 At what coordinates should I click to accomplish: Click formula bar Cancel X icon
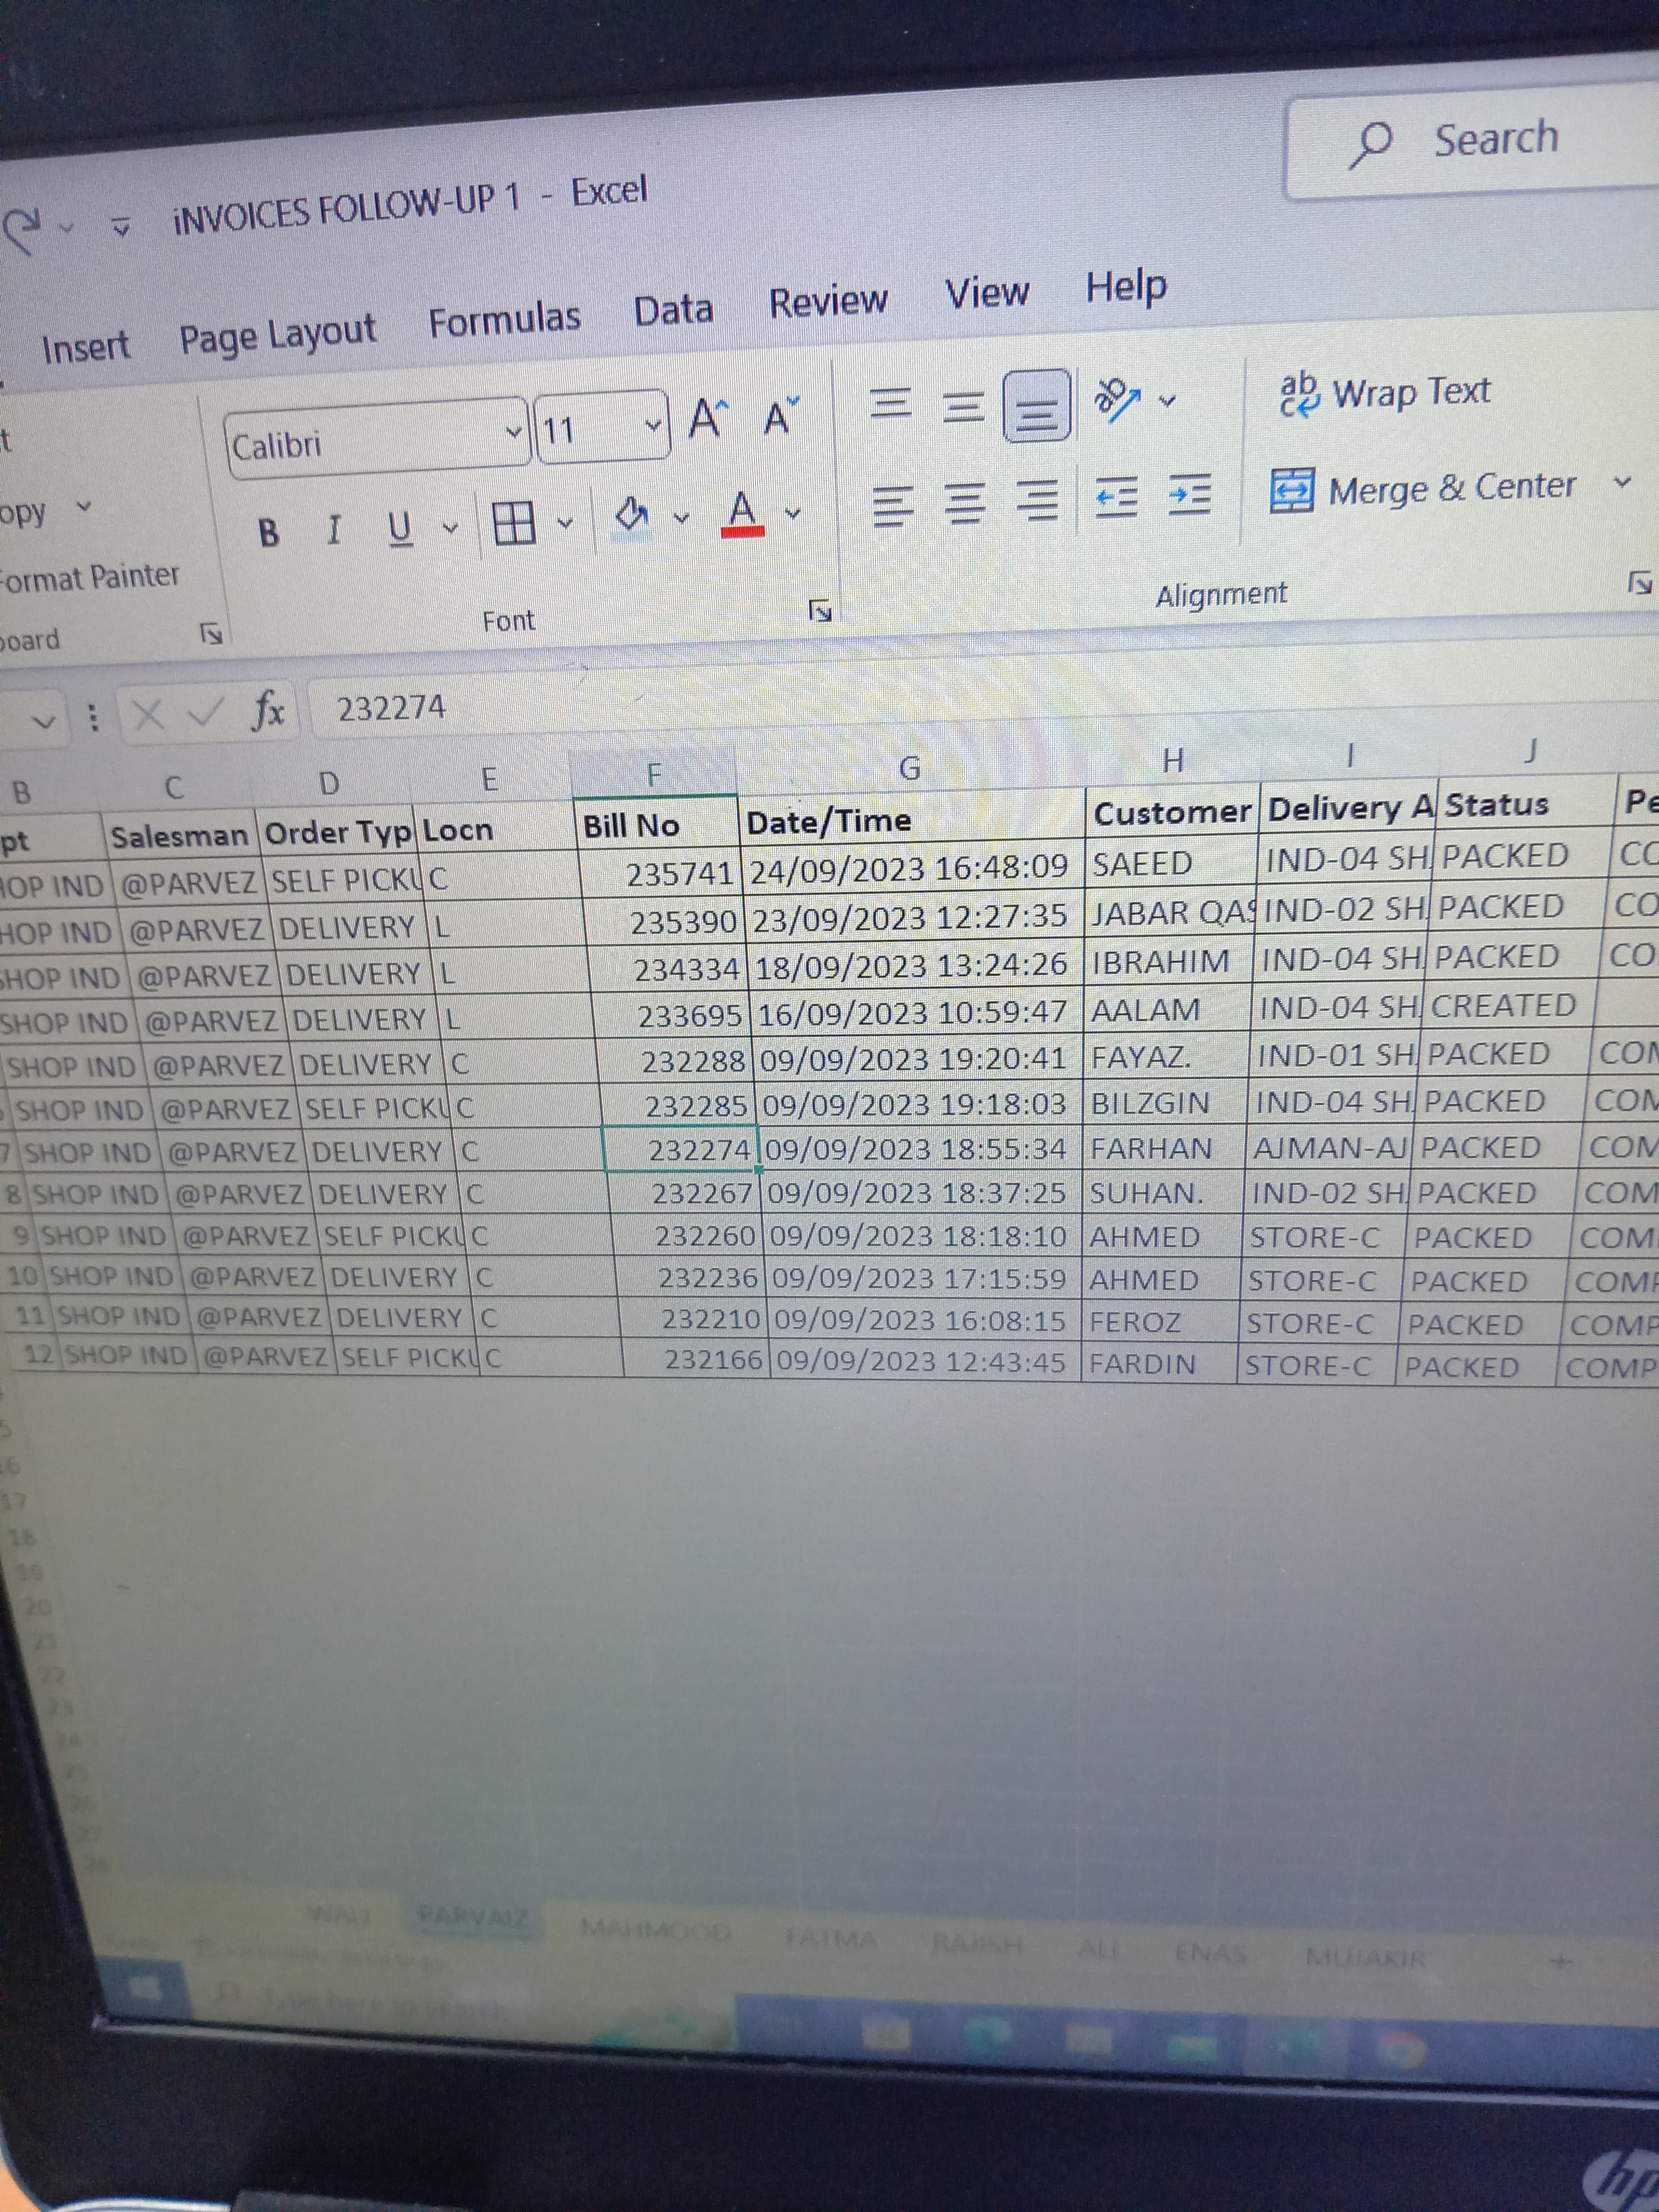[149, 715]
